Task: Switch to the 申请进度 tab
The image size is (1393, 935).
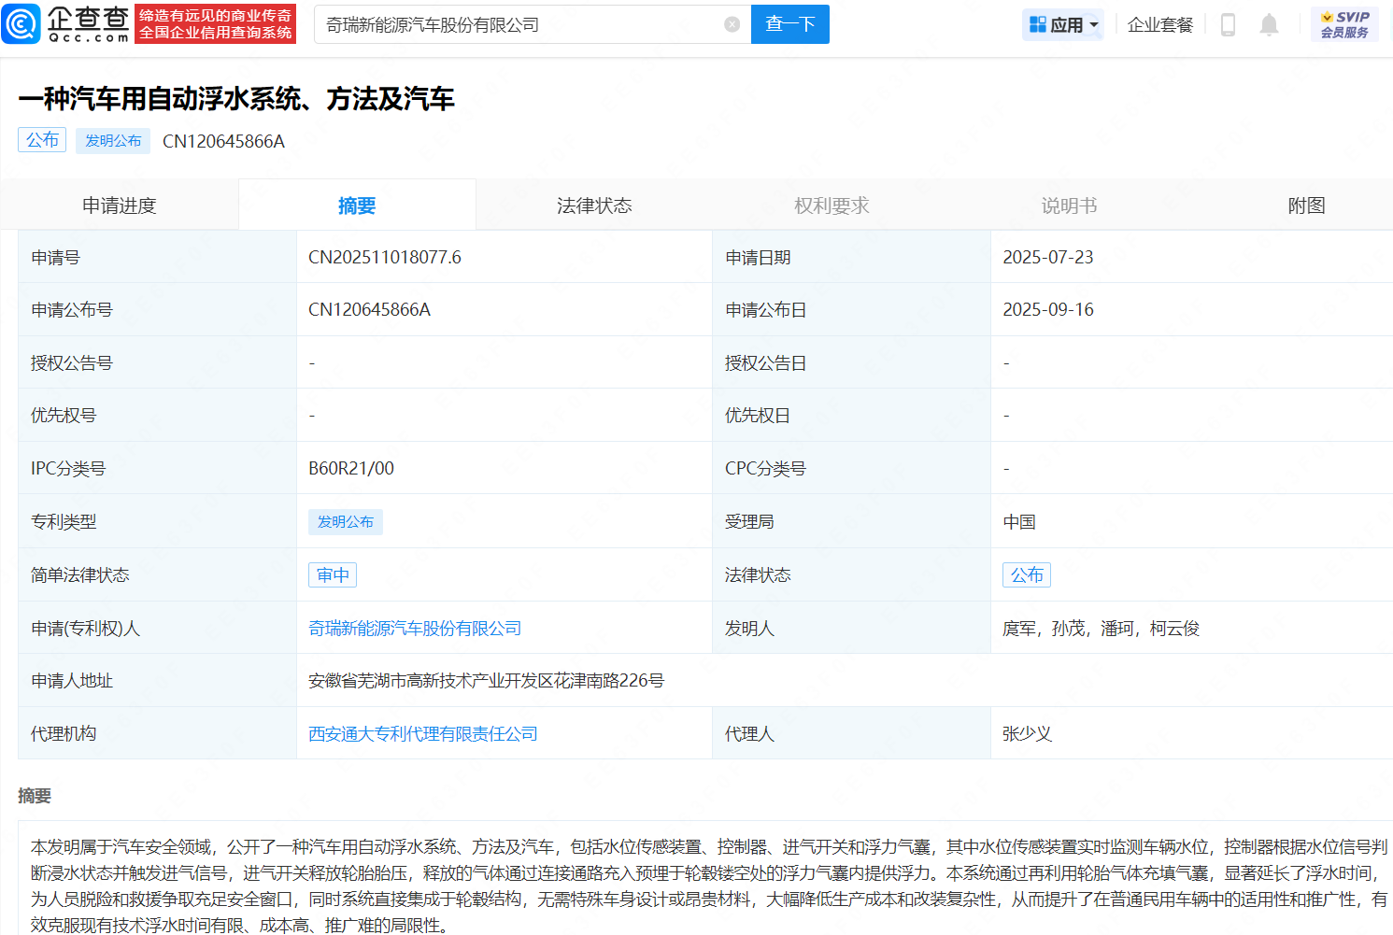Action: click(120, 205)
